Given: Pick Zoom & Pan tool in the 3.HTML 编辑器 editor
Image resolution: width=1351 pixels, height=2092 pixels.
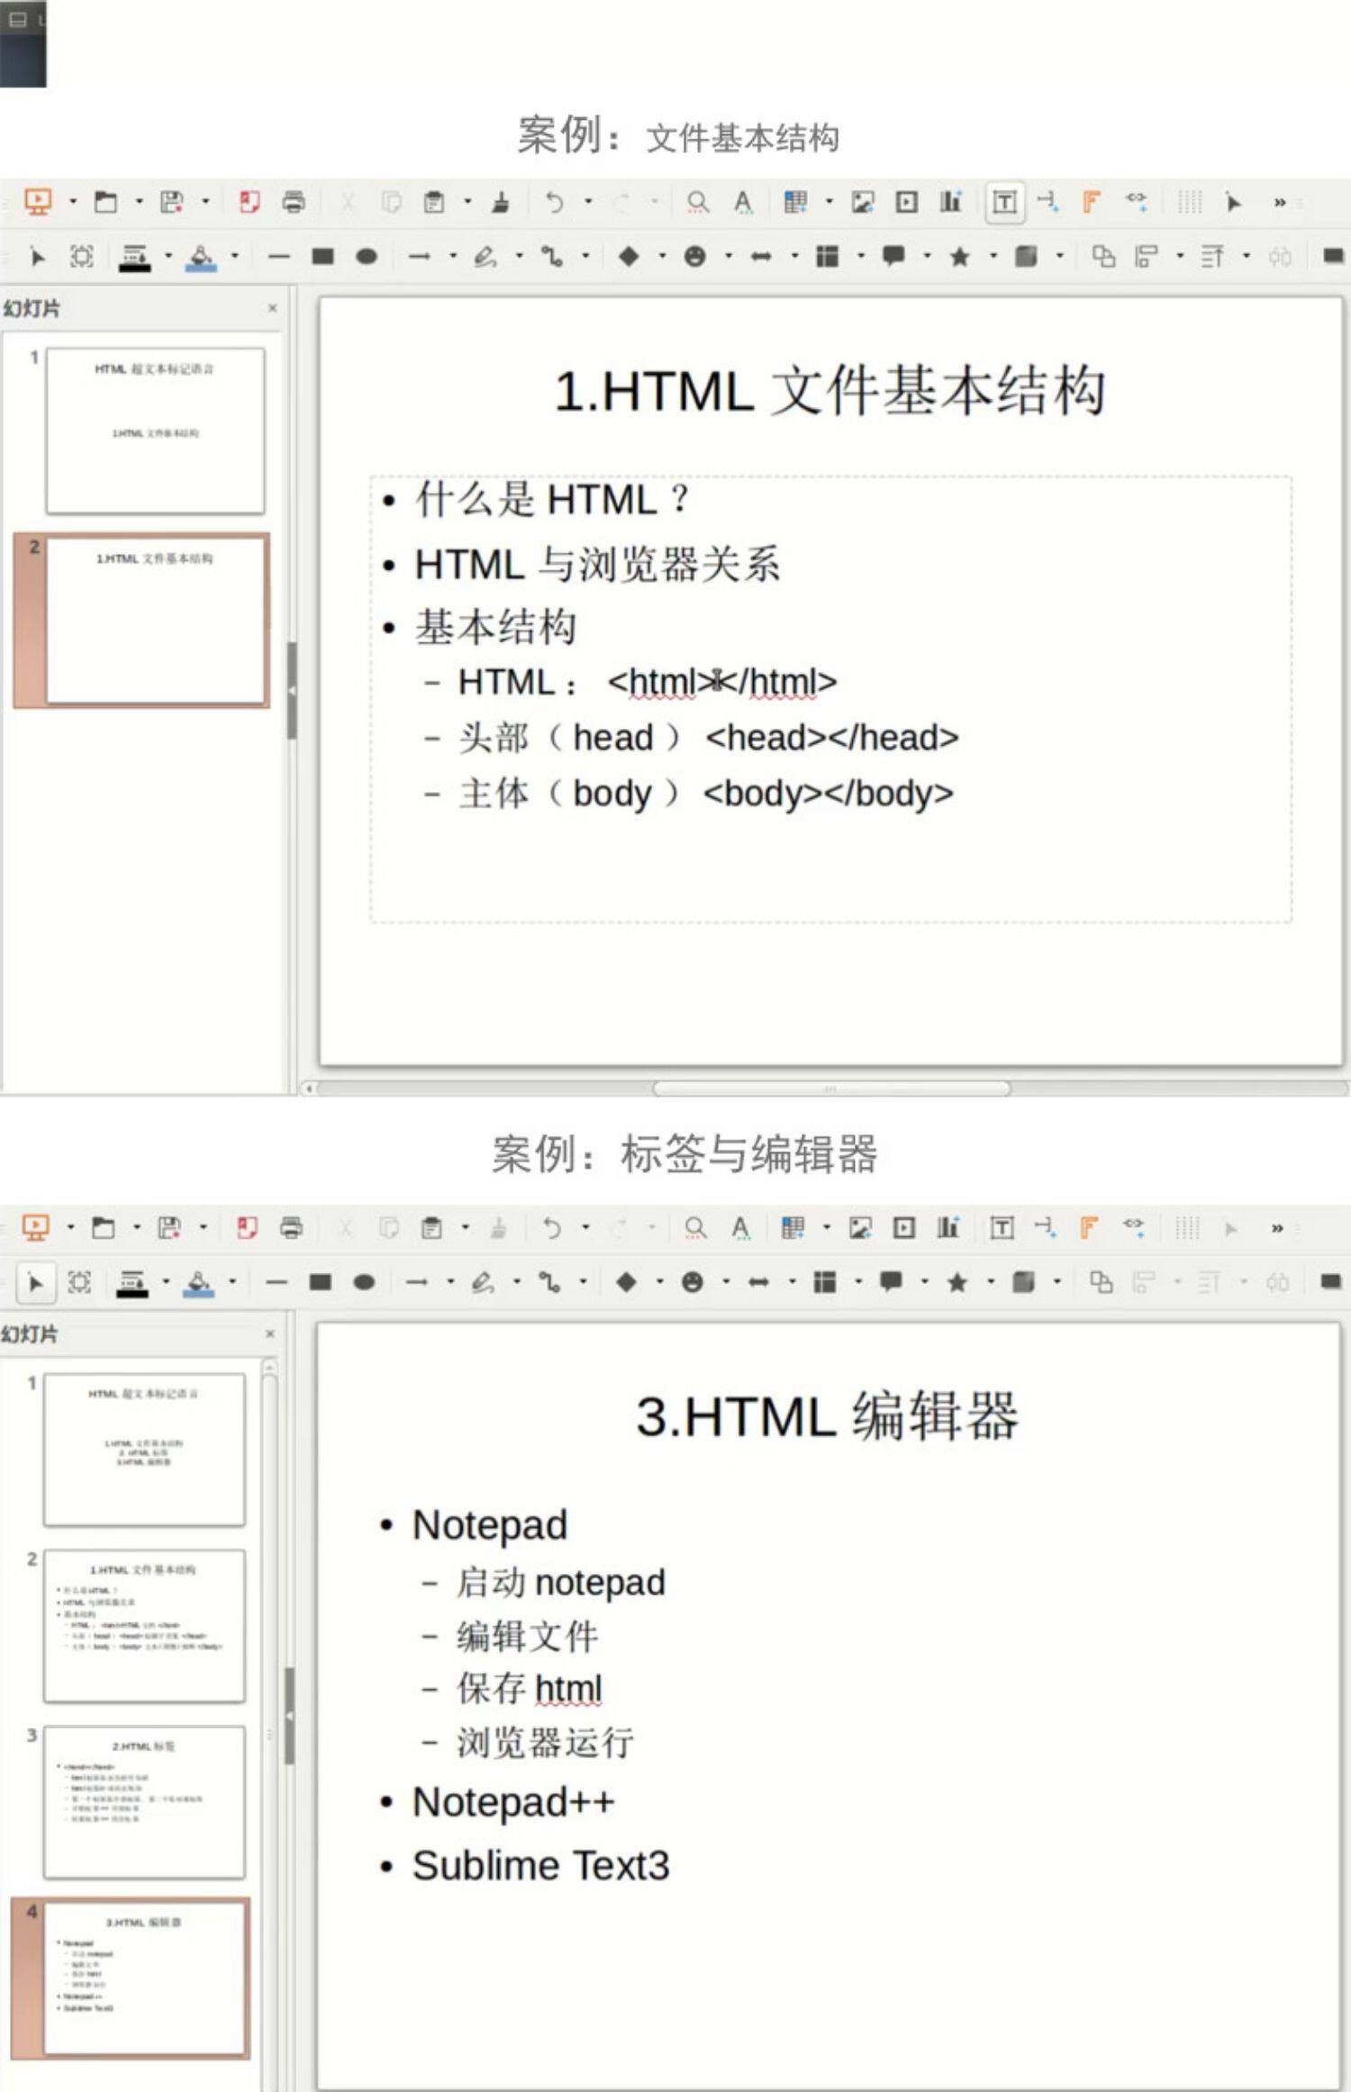Looking at the screenshot, I should [79, 1282].
